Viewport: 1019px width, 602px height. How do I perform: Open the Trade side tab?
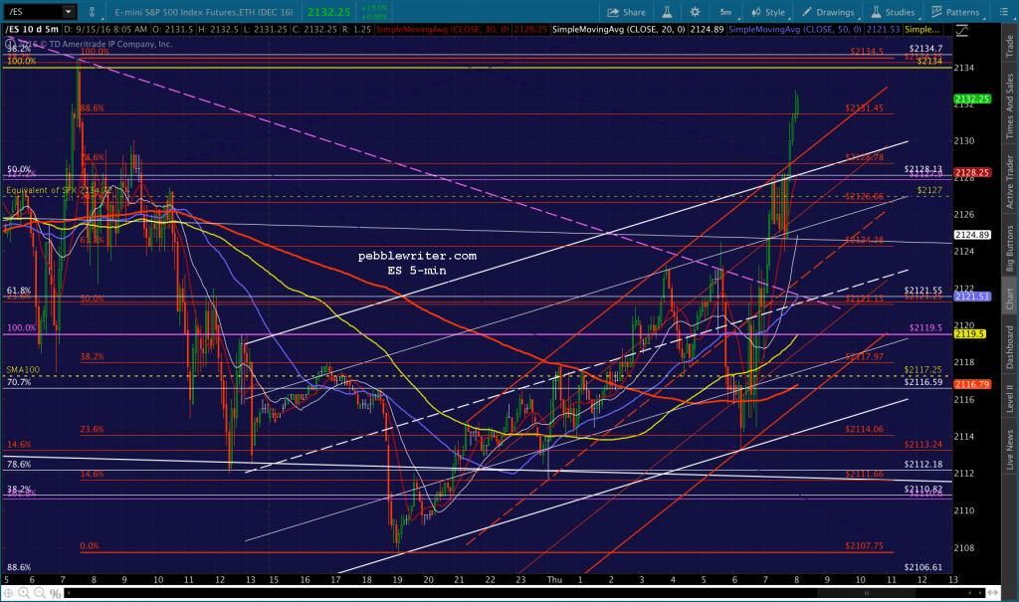[x=1010, y=46]
